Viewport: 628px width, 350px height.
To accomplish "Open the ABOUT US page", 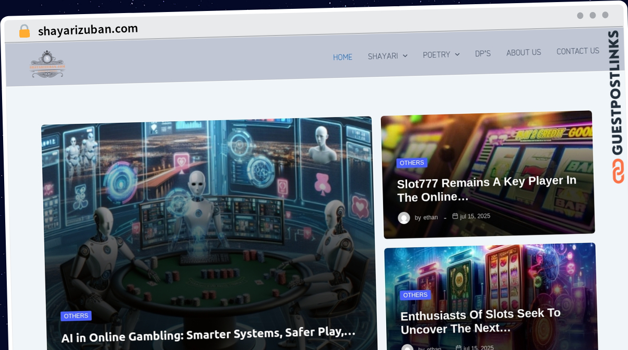I will [523, 52].
